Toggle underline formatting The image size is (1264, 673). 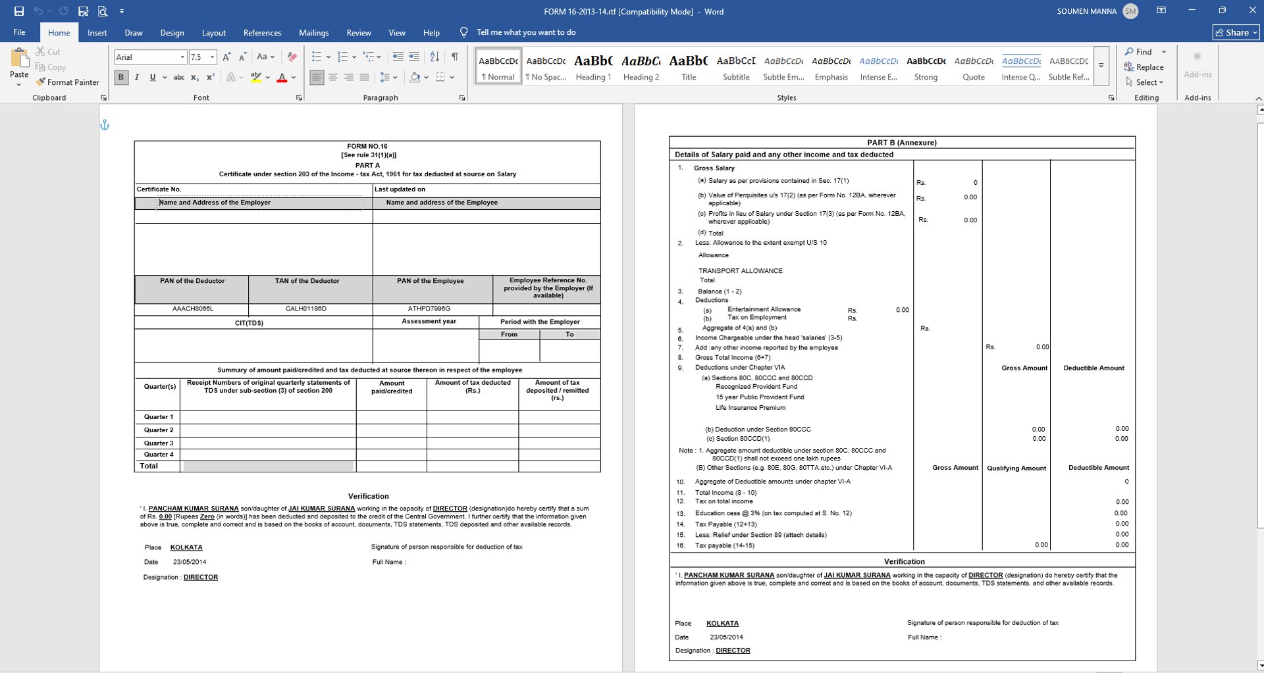[x=153, y=78]
